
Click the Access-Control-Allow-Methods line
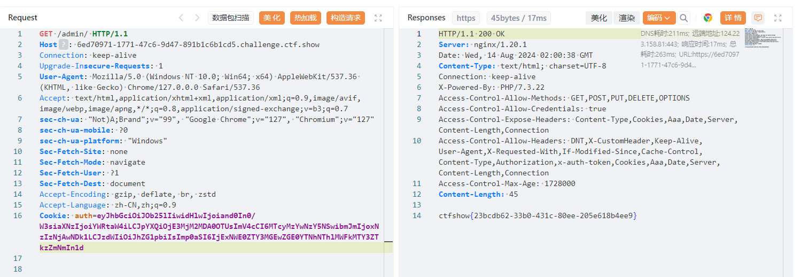point(564,98)
